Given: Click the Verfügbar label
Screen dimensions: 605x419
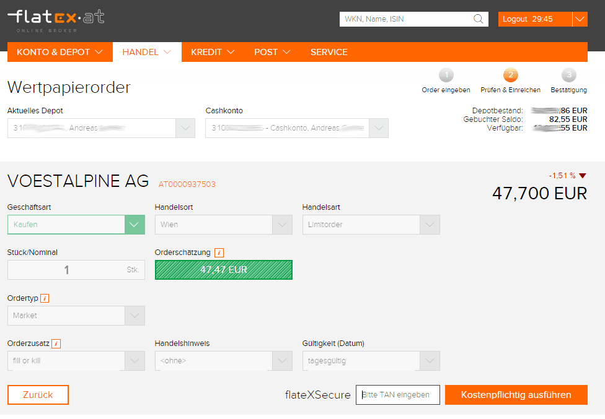Looking at the screenshot, I should (505, 128).
